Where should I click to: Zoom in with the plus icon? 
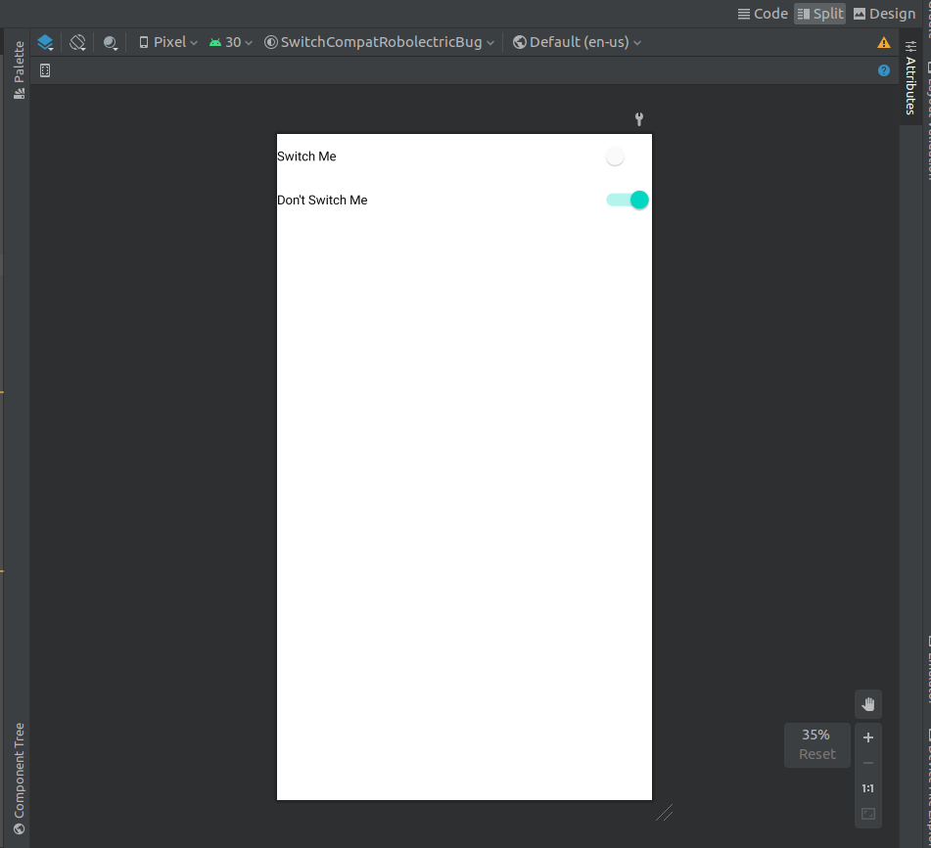(x=866, y=736)
